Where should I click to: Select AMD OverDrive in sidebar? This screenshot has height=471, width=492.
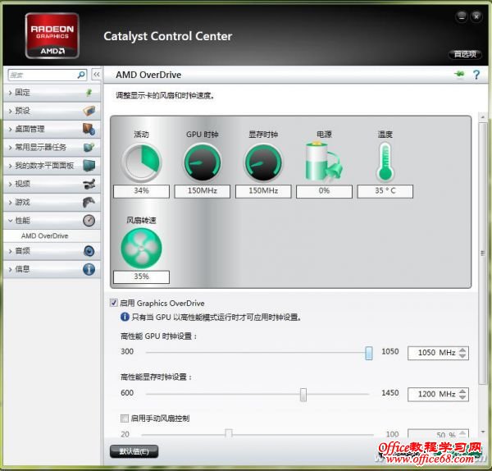point(44,235)
